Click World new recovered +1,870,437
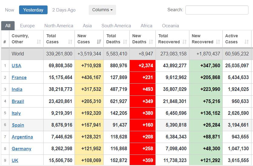Image resolution: width=253 pixels, height=166 pixels. pos(208,54)
